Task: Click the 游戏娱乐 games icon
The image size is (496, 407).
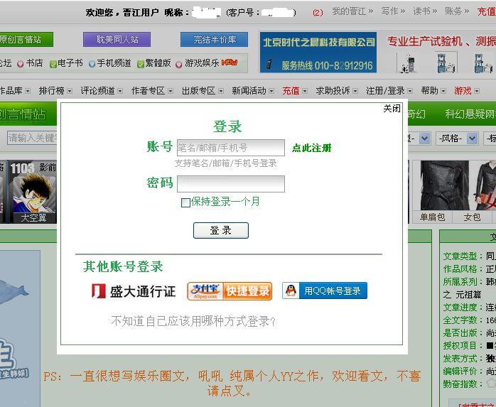Action: 179,64
